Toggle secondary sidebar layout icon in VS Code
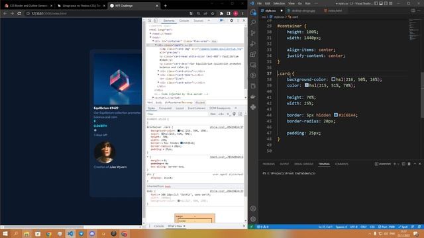Image resolution: width=424 pixels, height=238 pixels. 386,3
